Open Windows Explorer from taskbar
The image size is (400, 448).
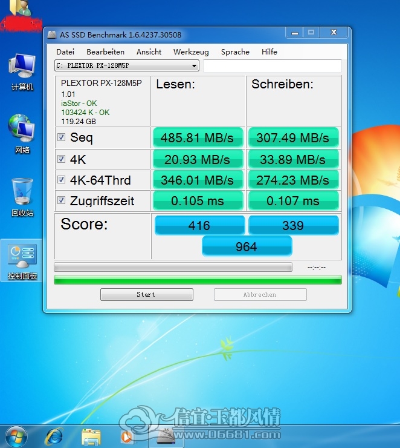coord(91,437)
